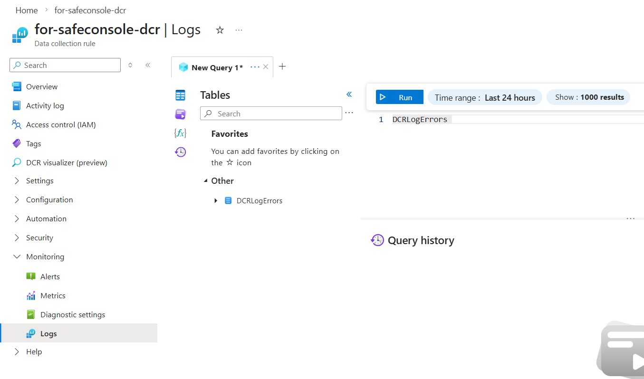Click the Logs icon in sidebar
Screen dimensions: 644x379
pyautogui.click(x=31, y=333)
